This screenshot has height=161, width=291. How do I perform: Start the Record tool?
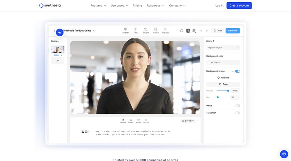point(166,31)
